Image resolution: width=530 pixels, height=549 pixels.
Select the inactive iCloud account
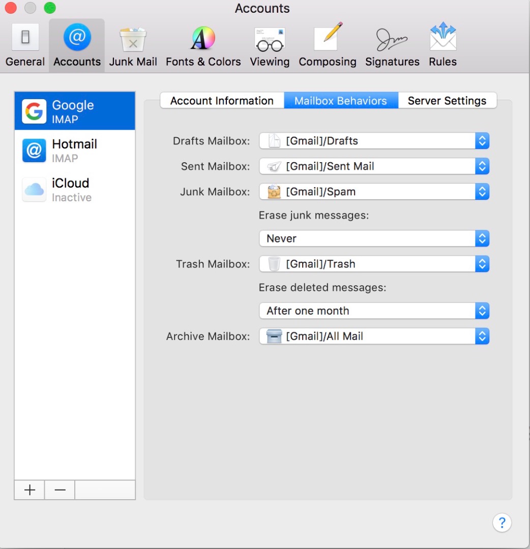75,190
